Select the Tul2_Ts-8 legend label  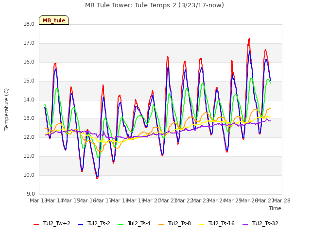point(179,223)
